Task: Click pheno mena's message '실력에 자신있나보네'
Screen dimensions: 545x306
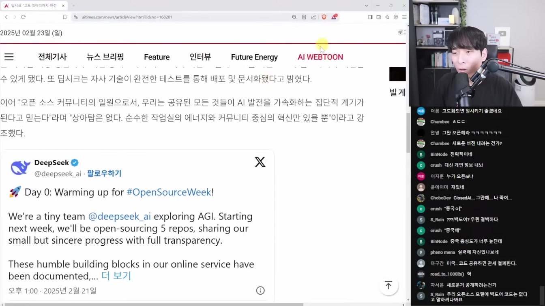Action: tap(478, 252)
